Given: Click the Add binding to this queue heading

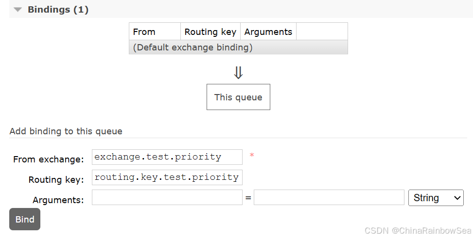Looking at the screenshot, I should coord(66,131).
